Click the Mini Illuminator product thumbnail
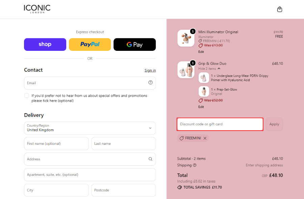Screen dimensions: 304x199 tap(186, 38)
